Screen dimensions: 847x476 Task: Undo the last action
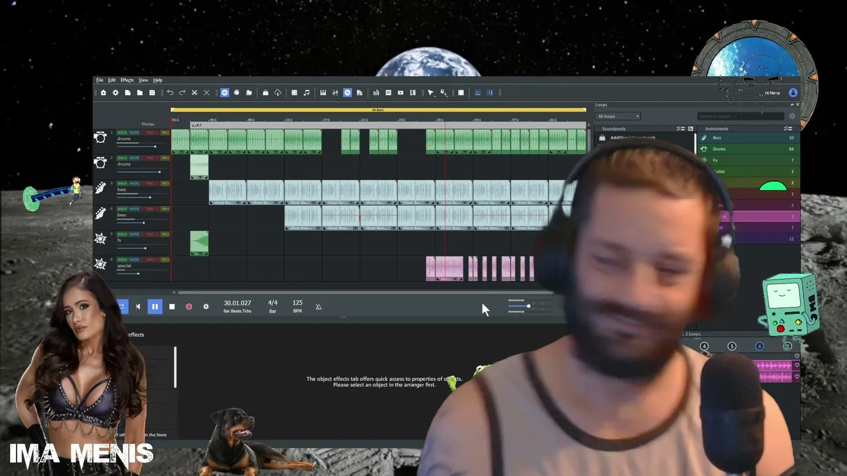coord(170,93)
